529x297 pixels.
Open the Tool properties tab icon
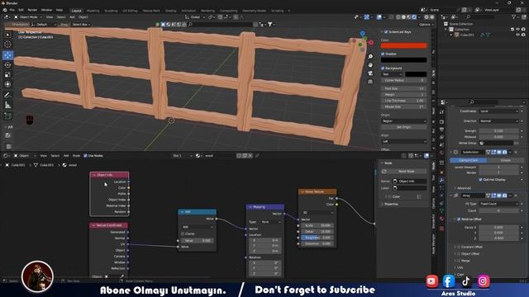pos(441,112)
